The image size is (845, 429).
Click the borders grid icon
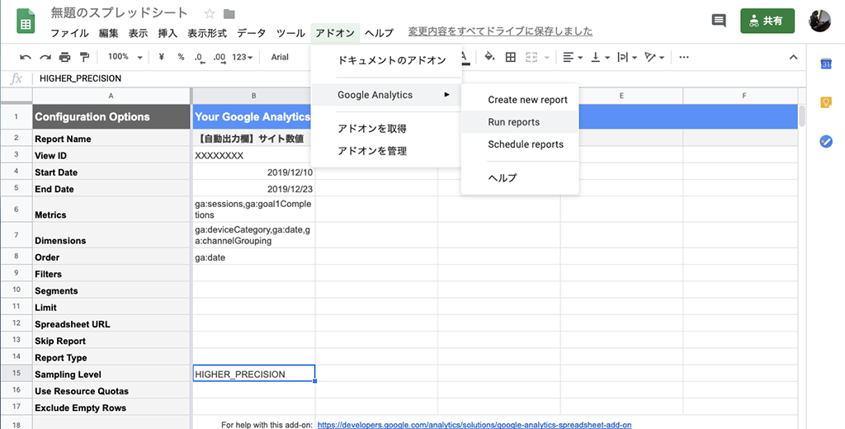(x=511, y=57)
